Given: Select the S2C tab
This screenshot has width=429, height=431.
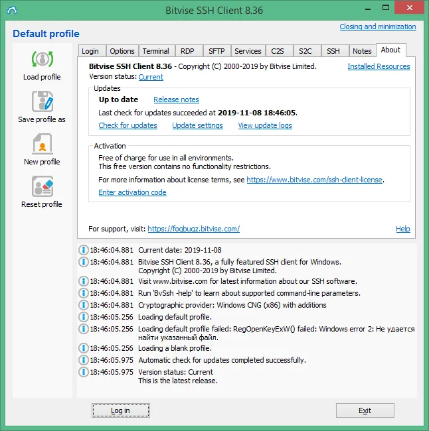Looking at the screenshot, I should click(307, 51).
